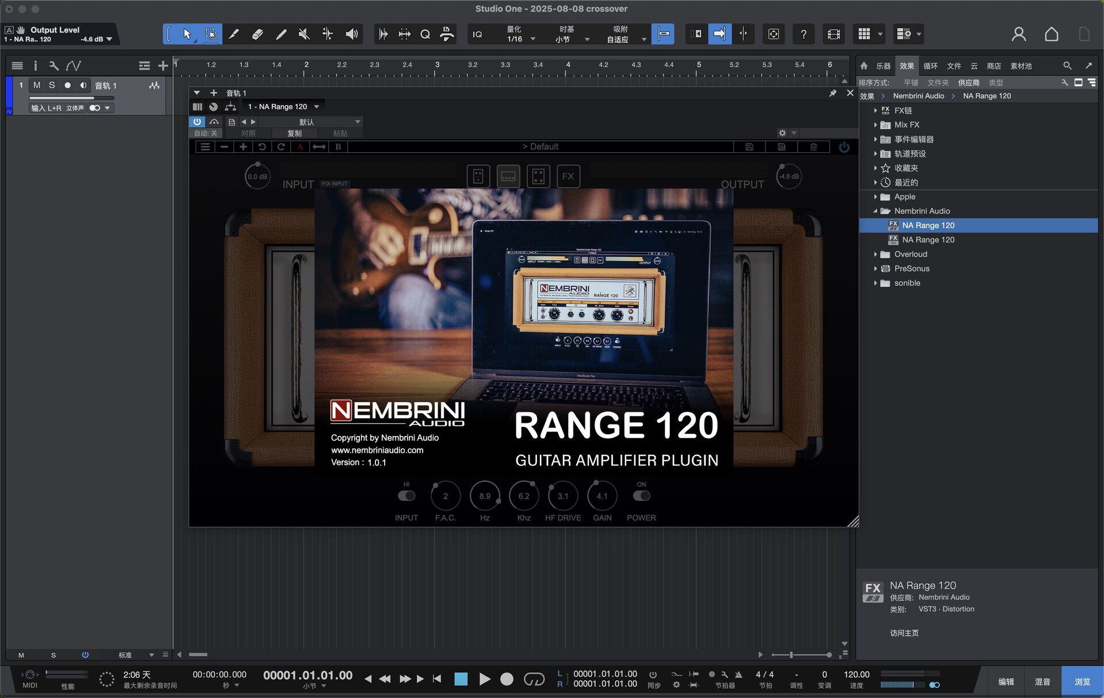Switch to the 乐器 browser tab
This screenshot has width=1104, height=698.
[883, 66]
